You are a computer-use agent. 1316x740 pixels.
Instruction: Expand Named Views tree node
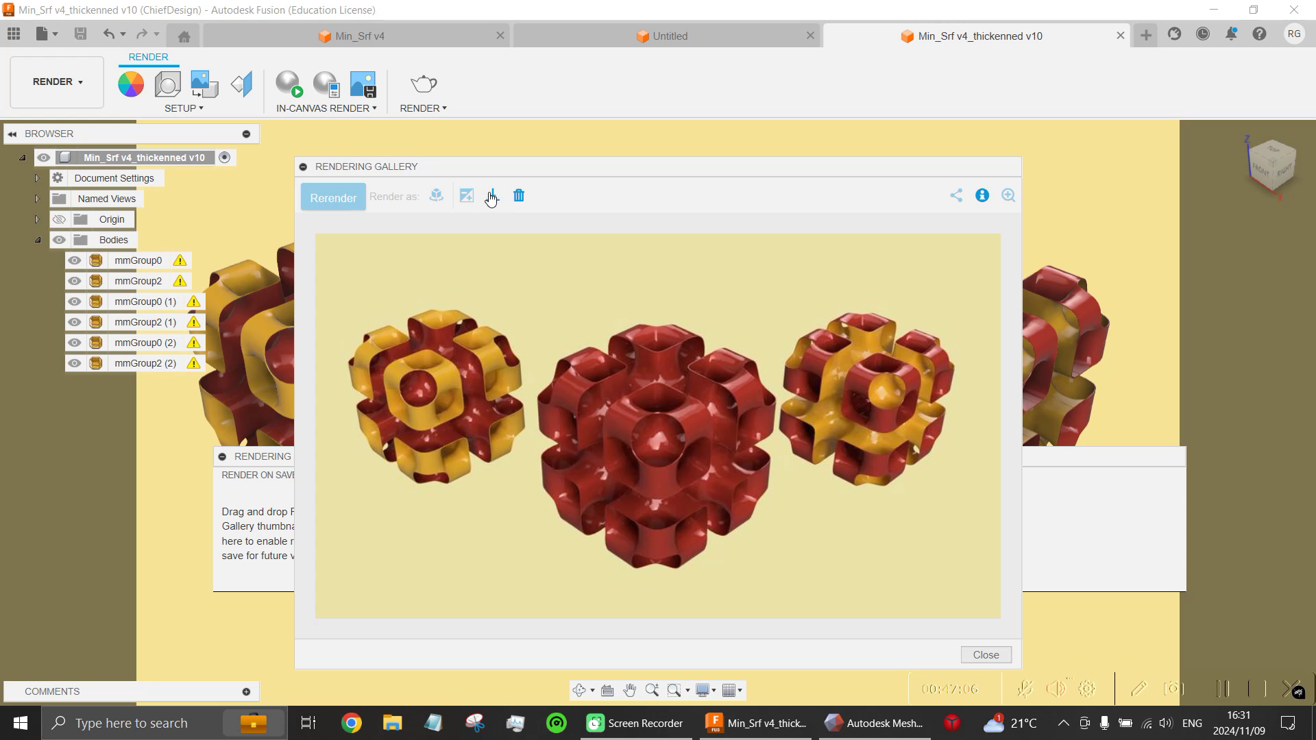[38, 199]
